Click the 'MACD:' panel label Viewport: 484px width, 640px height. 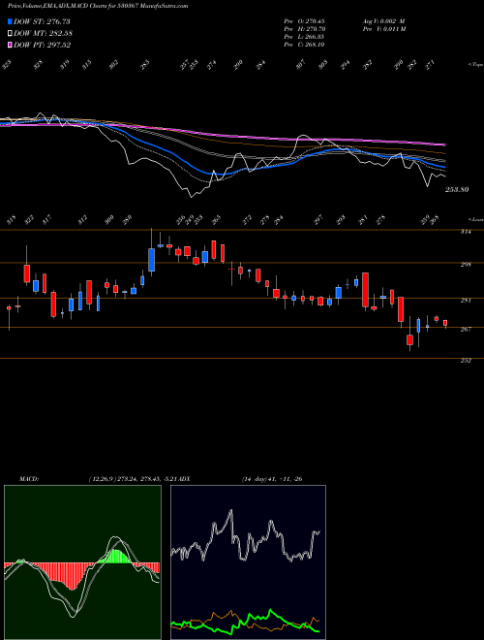coord(29,479)
